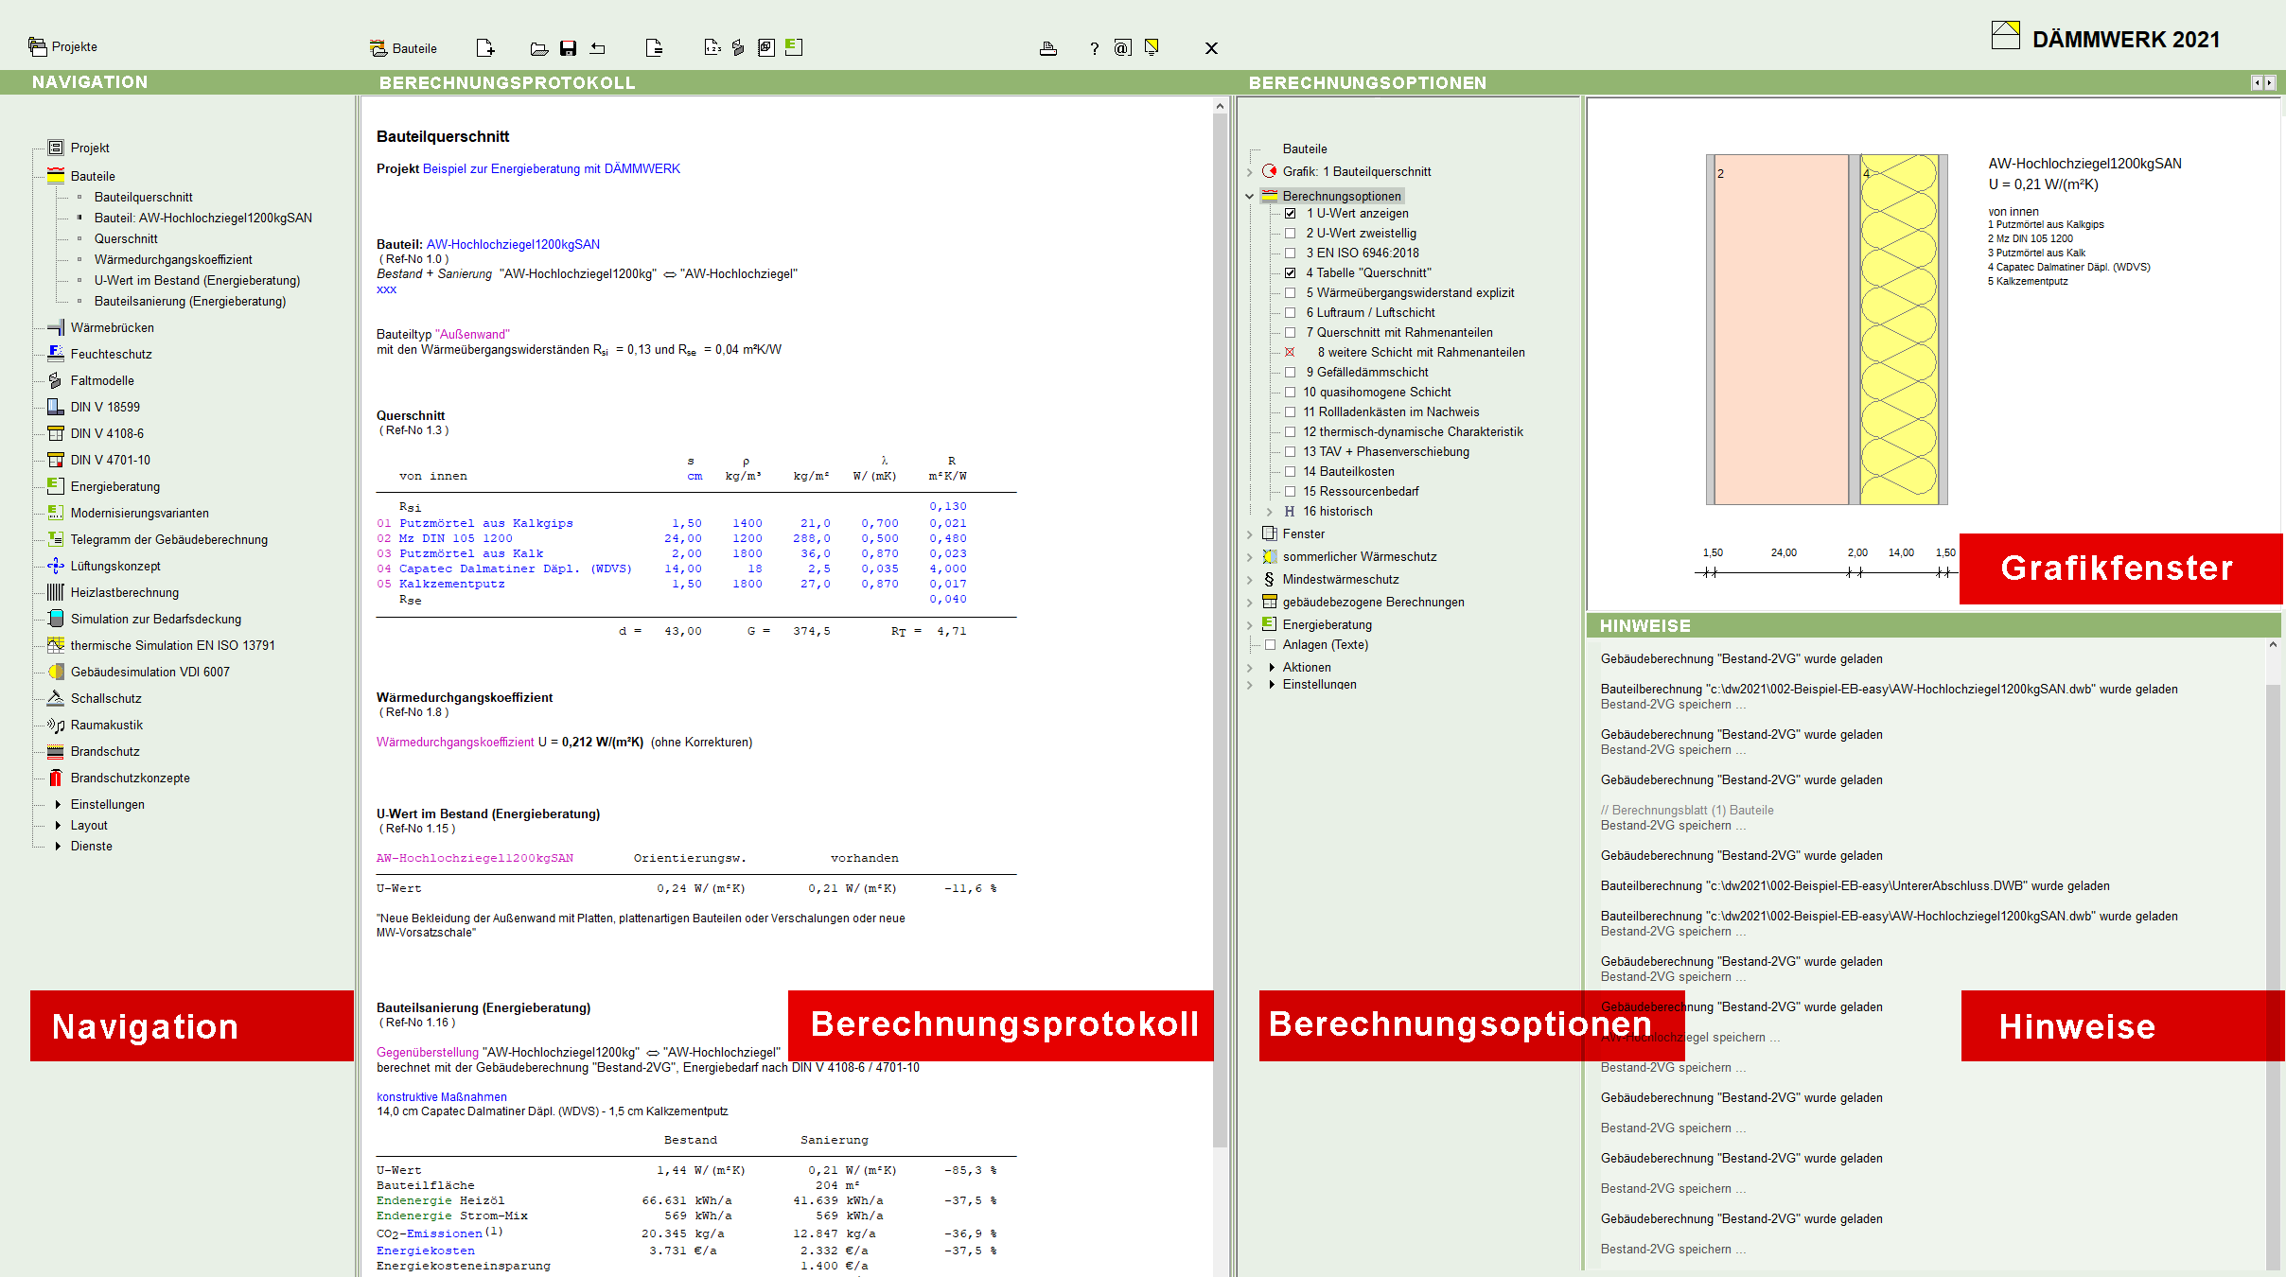
Task: Open Lüftungskonzept in navigation
Action: coord(115,566)
